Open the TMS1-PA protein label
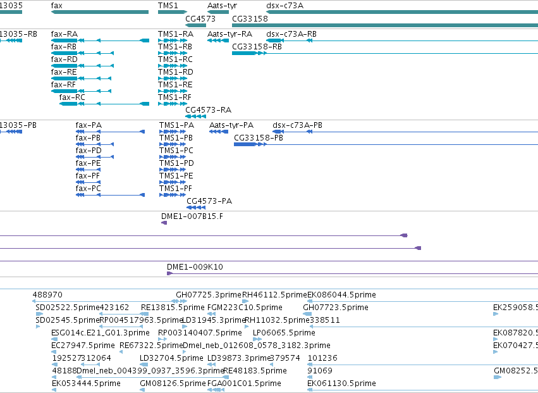 tap(177, 125)
